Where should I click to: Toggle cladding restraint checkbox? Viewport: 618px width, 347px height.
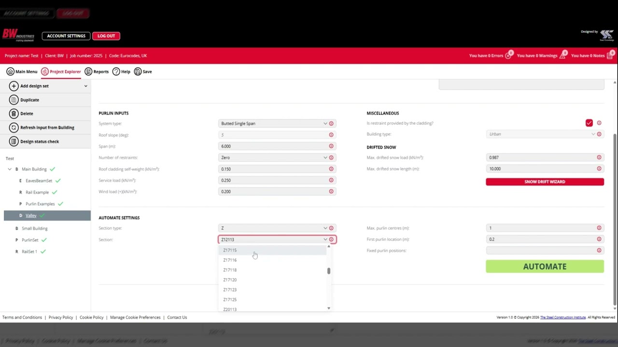click(589, 123)
